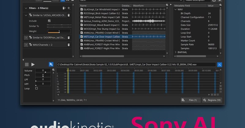Select the ROCKImpt_Brick Impact Caliber row
The height and width of the screenshot is (128, 245).
coord(122,13)
